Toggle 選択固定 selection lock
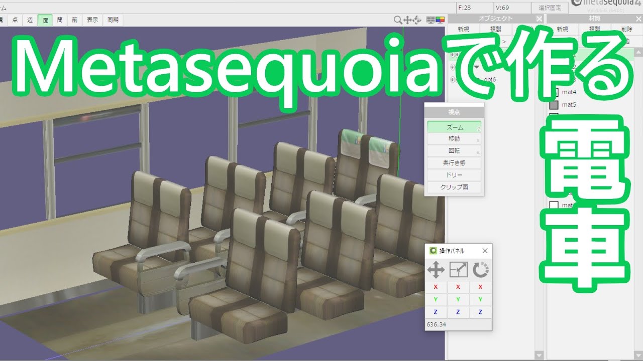643x361 pixels. click(549, 8)
